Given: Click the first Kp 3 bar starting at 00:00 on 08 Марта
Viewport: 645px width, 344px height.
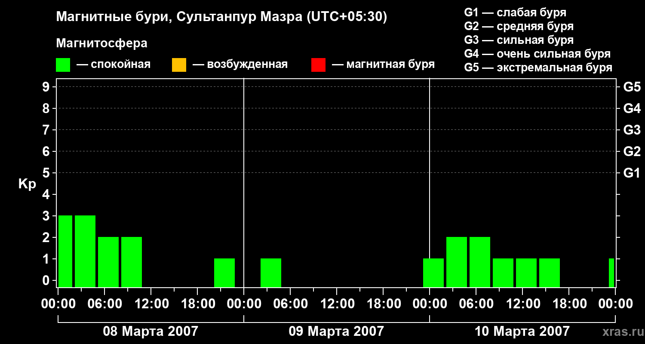Looking at the screenshot, I should [65, 251].
